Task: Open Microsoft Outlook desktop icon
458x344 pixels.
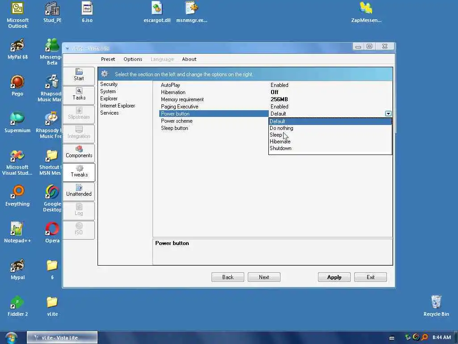Action: point(17,15)
